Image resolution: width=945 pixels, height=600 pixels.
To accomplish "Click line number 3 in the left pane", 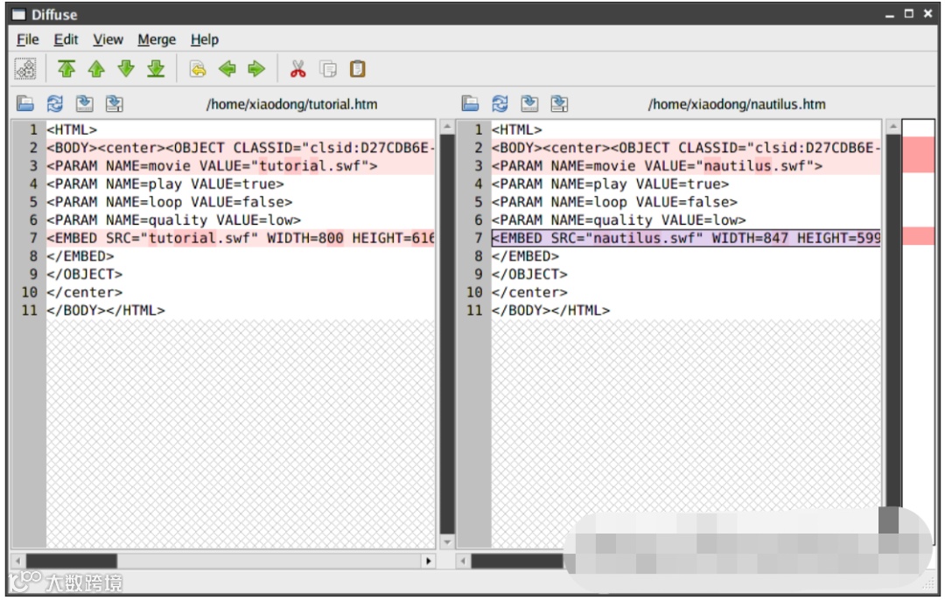I will [x=33, y=165].
